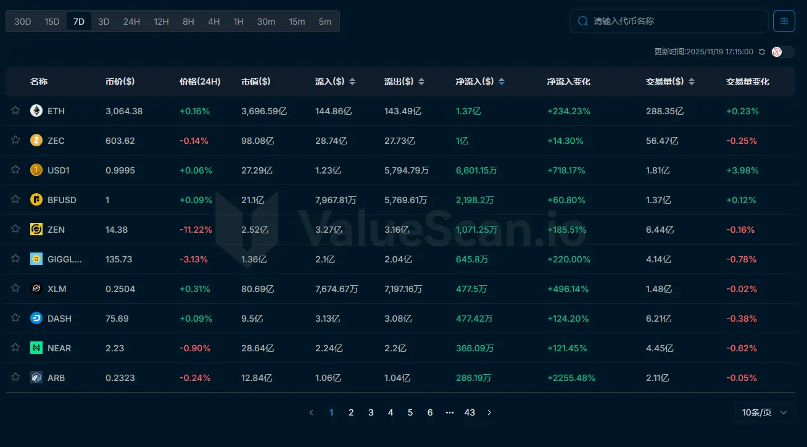Sort by 交易量($) column arrows
The width and height of the screenshot is (807, 447).
click(x=692, y=81)
